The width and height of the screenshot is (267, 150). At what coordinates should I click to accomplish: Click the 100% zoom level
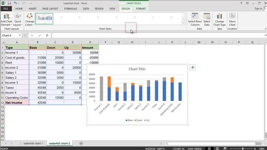point(262,149)
